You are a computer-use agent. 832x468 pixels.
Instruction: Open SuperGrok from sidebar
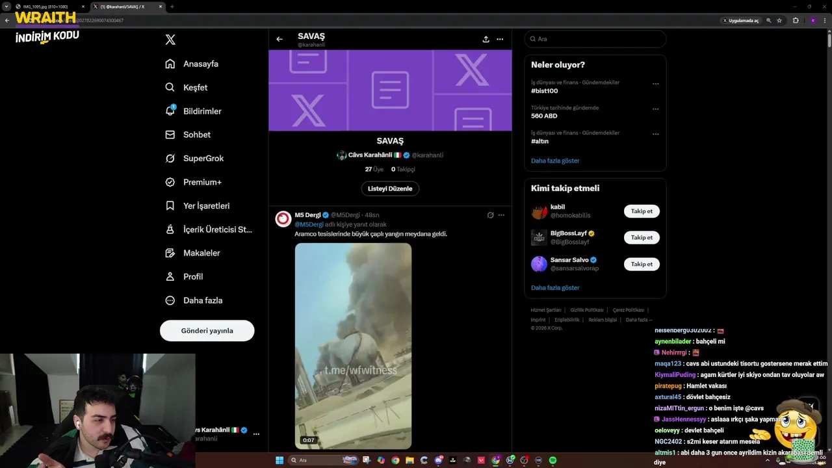pos(194,159)
